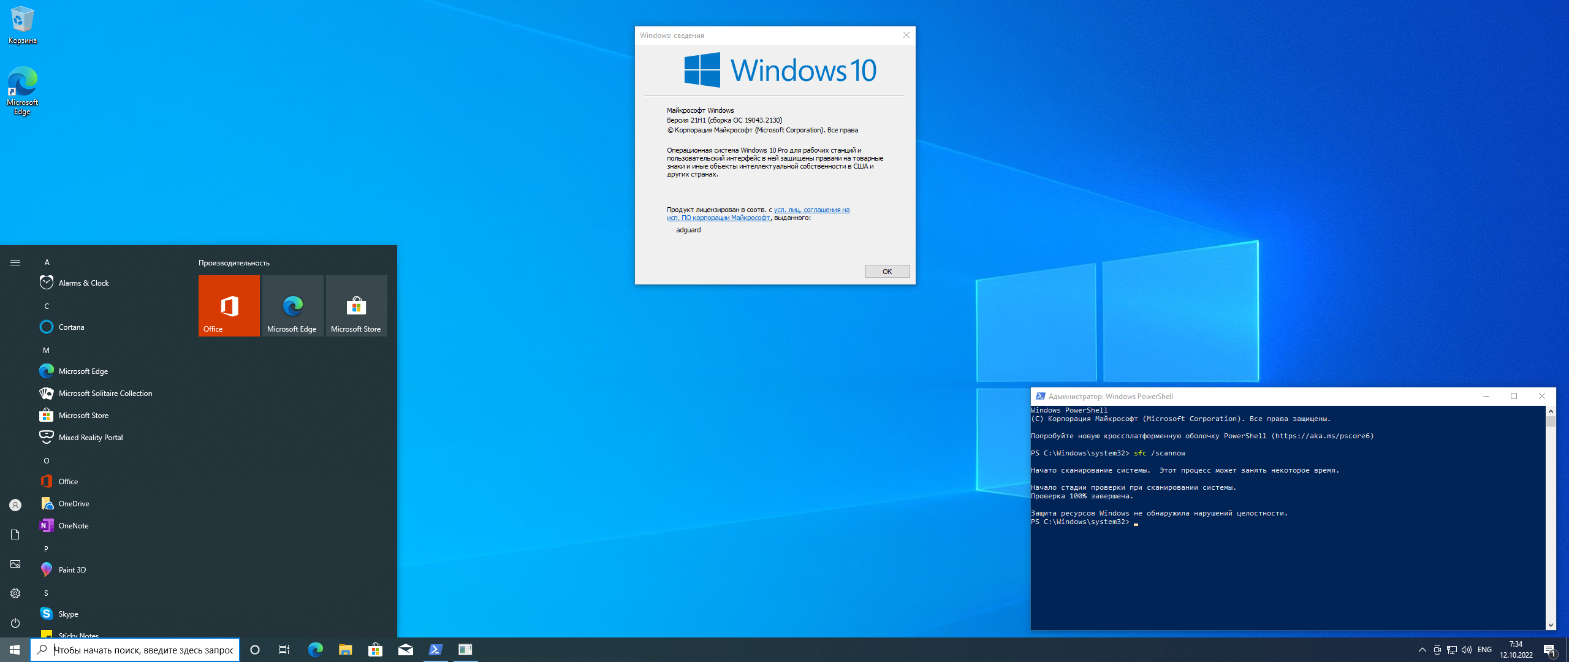Click the PowerShell window scrollbar
This screenshot has width=1569, height=662.
[x=1551, y=518]
